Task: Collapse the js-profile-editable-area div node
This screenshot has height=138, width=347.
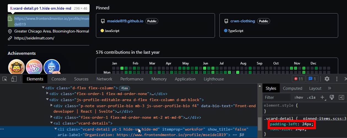Action: coord(47,100)
